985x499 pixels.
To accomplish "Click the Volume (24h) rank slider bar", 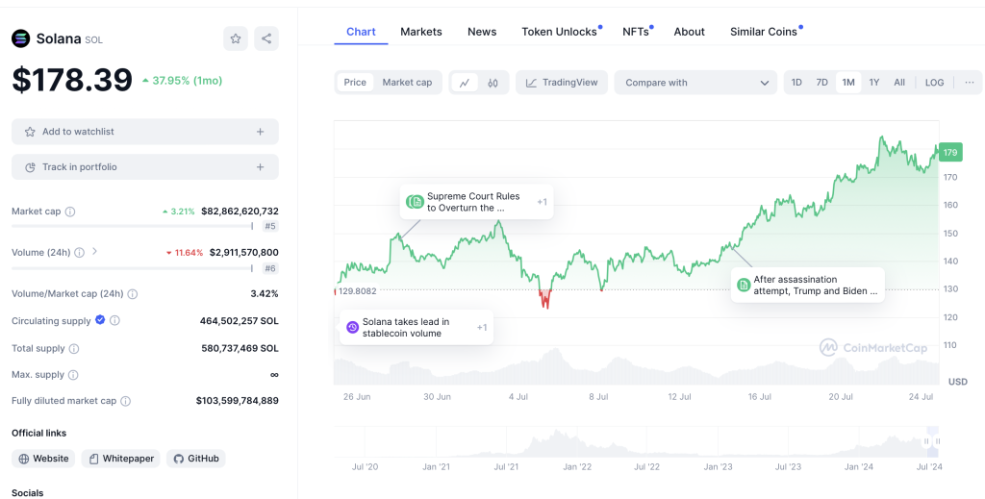I will (133, 268).
